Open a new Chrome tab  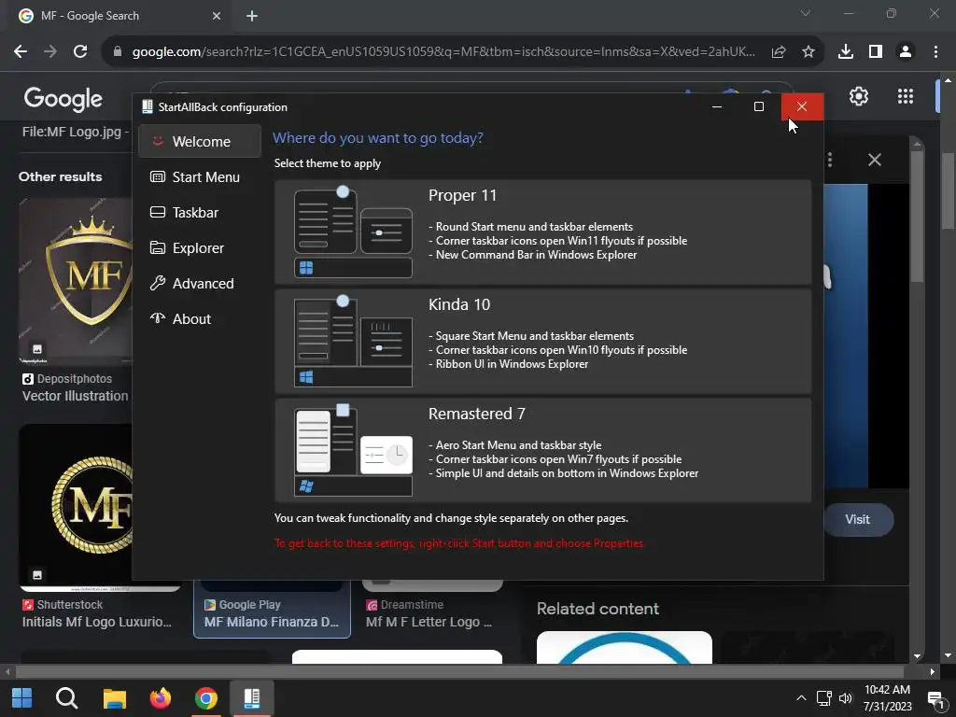coord(252,16)
